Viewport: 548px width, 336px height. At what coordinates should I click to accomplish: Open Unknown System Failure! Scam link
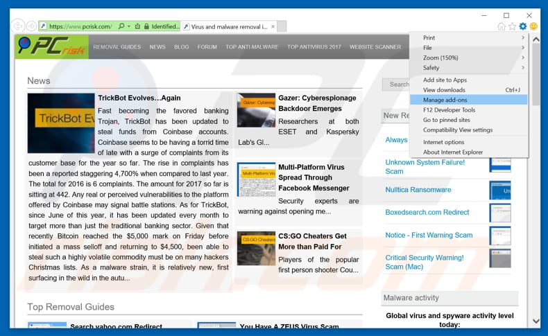pyautogui.click(x=425, y=167)
